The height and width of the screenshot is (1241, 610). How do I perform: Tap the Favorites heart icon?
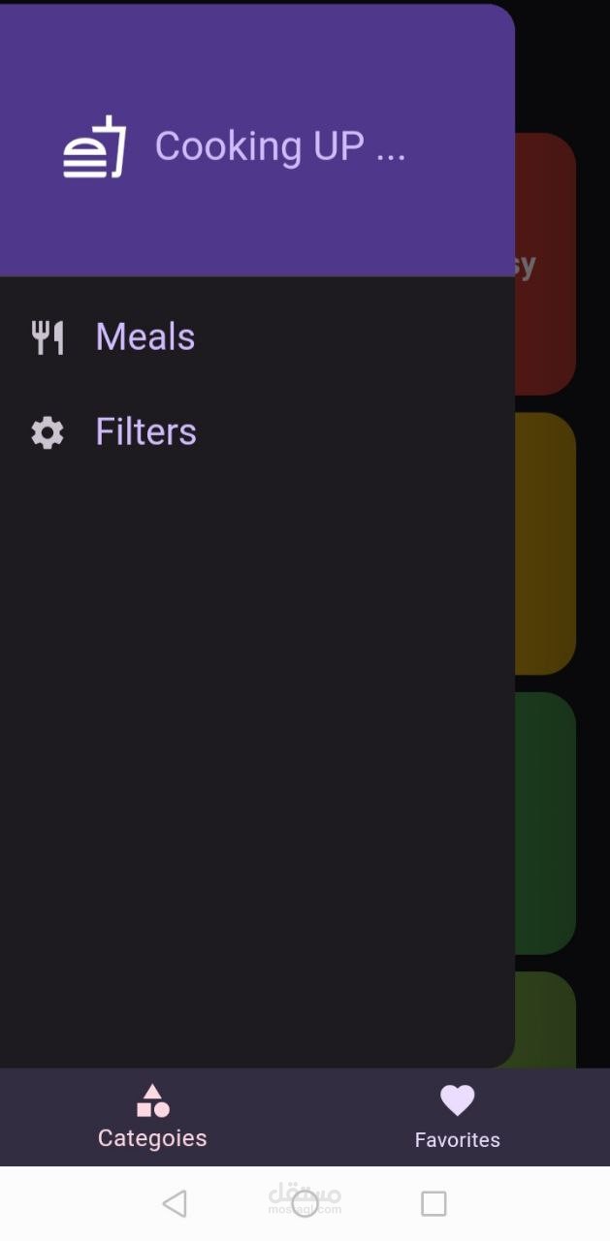pos(457,1100)
